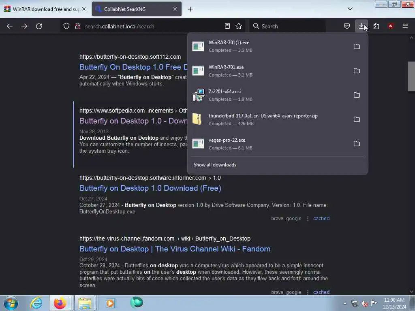Open the Windows Start menu orb
The height and width of the screenshot is (311, 415).
pos(11,303)
